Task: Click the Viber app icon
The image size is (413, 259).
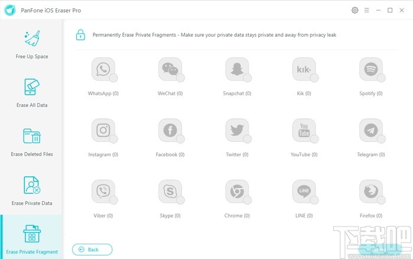Action: 103,191
